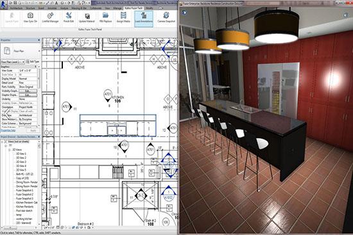The width and height of the screenshot is (353, 235).
Task: Collapse the ??? tree node in Project Browser
Action: (6, 146)
